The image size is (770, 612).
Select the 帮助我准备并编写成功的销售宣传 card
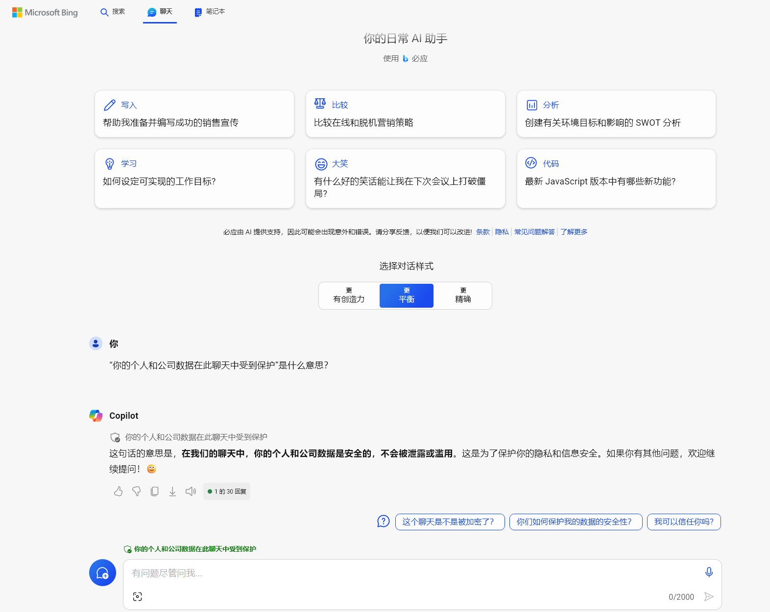pyautogui.click(x=194, y=113)
